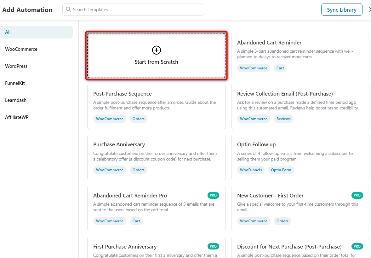This screenshot has width=371, height=258.
Task: Open the Abandoned Cart Reminder Pro title
Action: click(x=130, y=196)
